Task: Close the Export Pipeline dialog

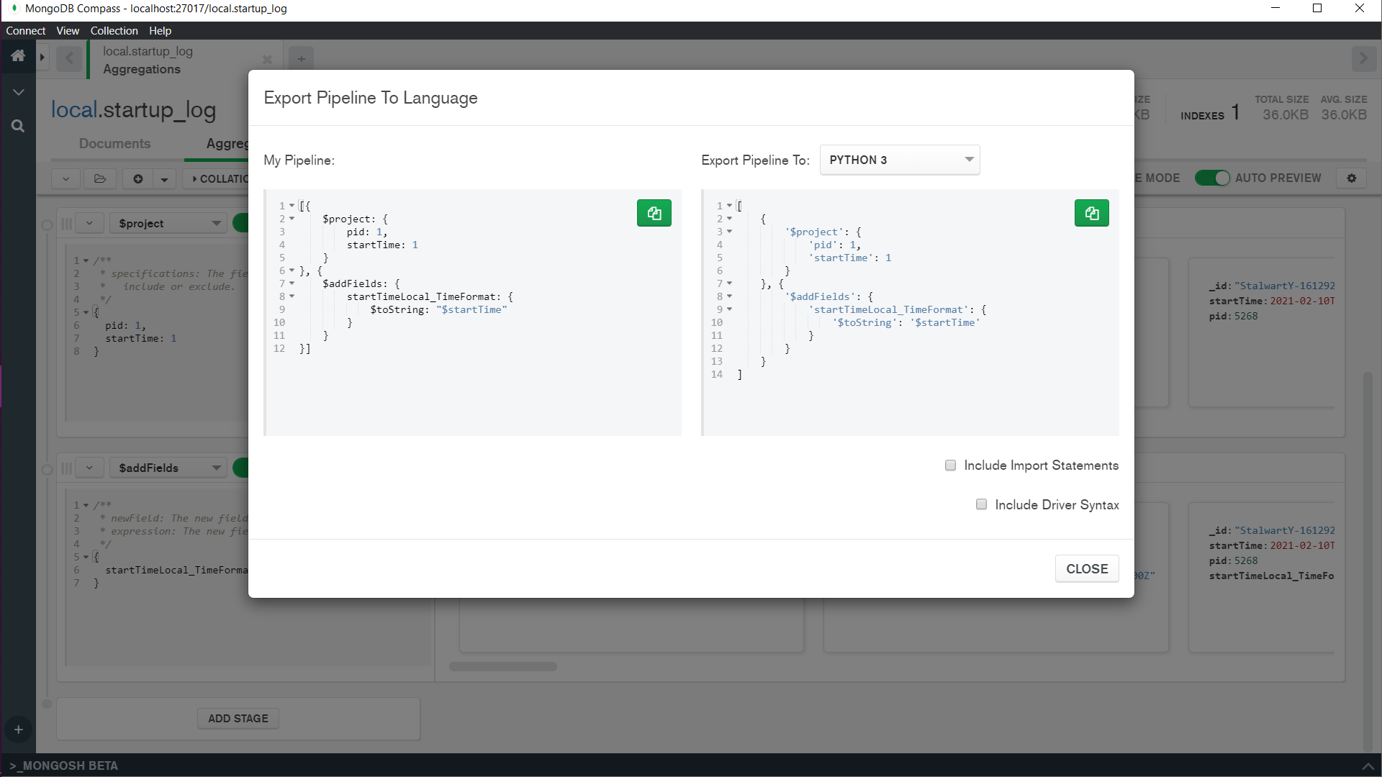Action: click(1087, 568)
